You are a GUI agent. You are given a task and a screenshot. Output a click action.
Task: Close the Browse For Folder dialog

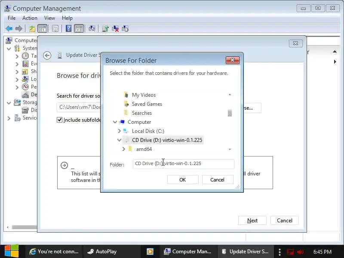[233, 60]
